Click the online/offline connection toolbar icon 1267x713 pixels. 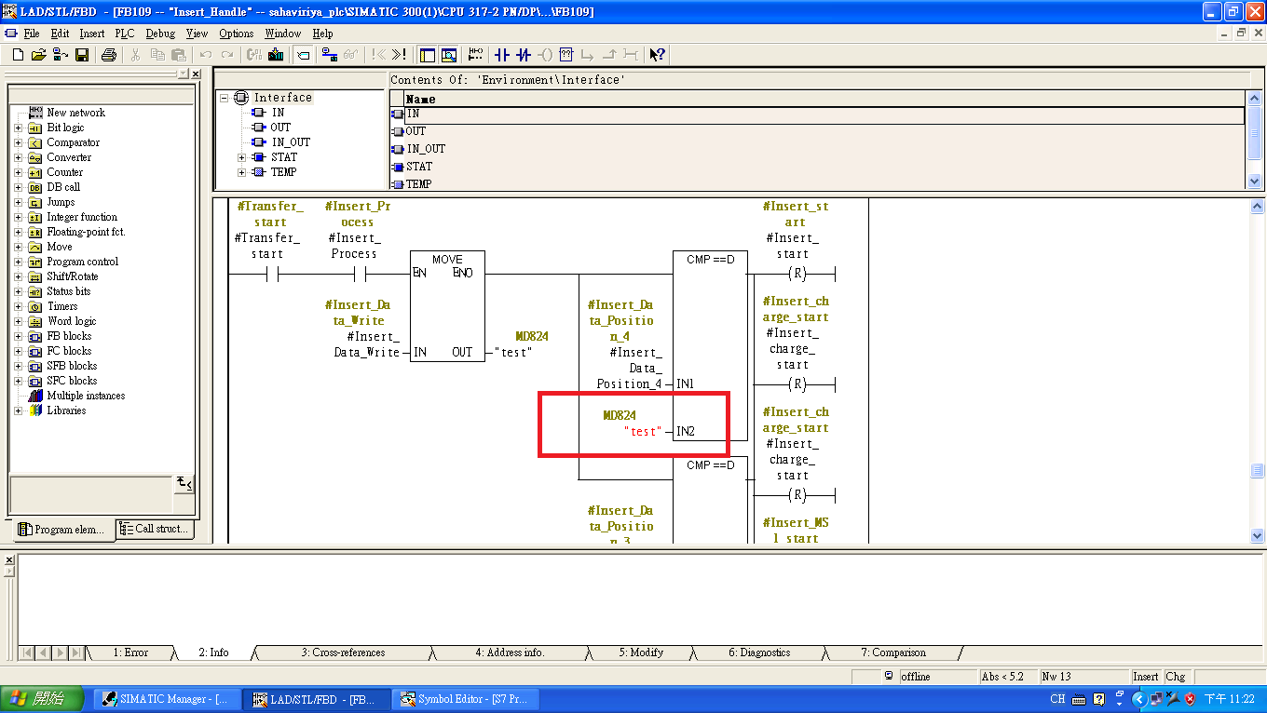(x=329, y=55)
